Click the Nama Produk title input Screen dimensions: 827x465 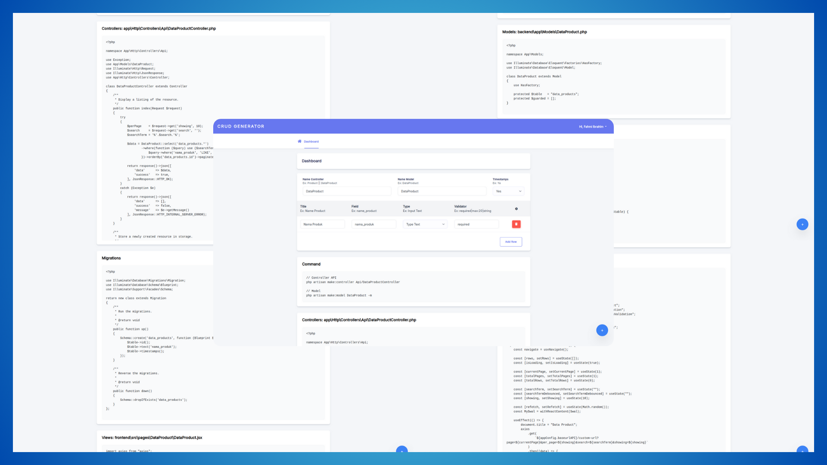pyautogui.click(x=322, y=224)
